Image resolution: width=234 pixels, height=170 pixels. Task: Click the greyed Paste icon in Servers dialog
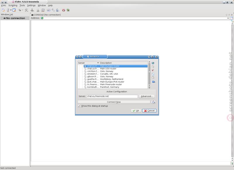pyautogui.click(x=153, y=78)
